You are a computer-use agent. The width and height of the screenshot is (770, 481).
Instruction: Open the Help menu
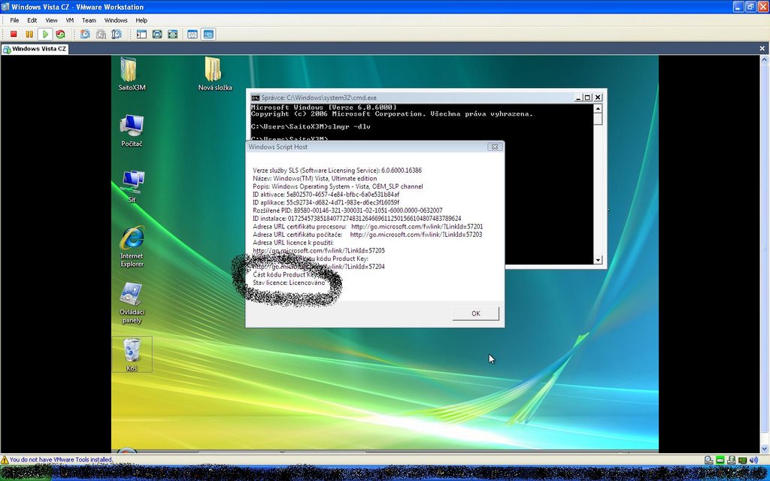(141, 20)
